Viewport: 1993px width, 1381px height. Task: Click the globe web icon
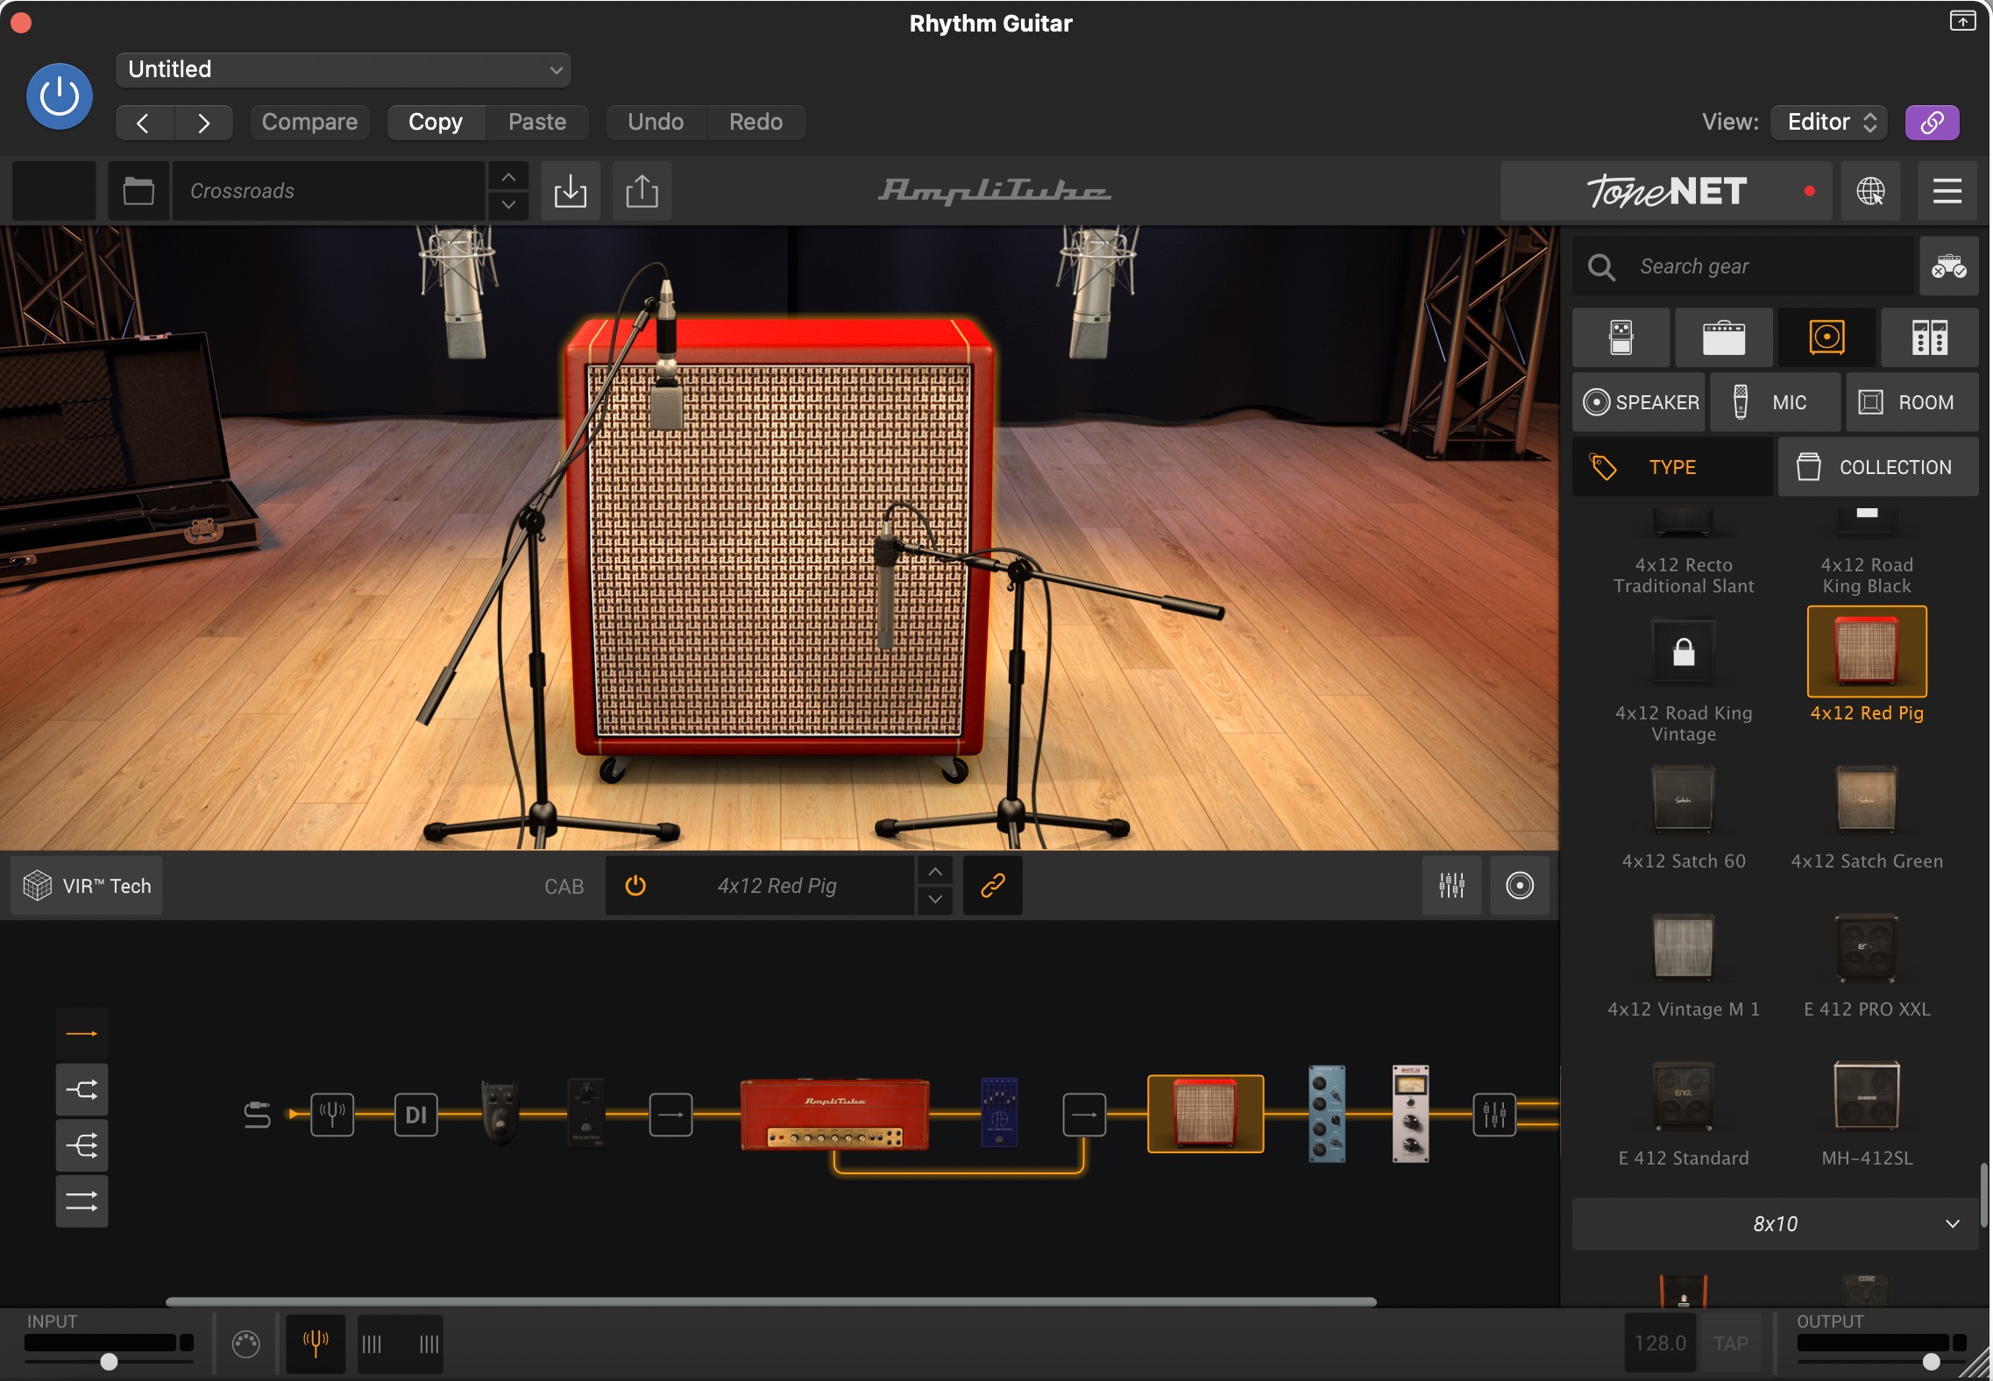pyautogui.click(x=1870, y=190)
